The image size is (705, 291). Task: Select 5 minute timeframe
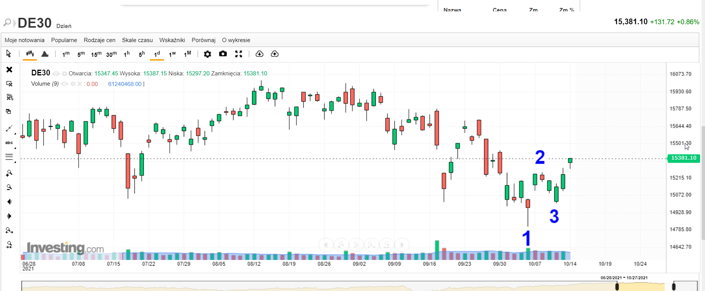coord(81,54)
